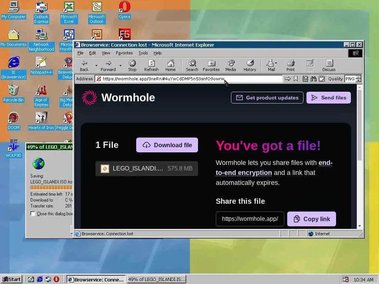The image size is (379, 284).
Task: Launch Internet Explorer from quick launch
Action: (40, 279)
